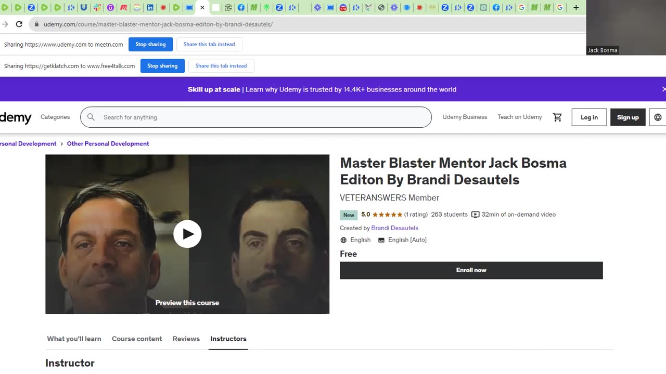Click the 32min of on-demand video text
This screenshot has width=666, height=374.
pyautogui.click(x=518, y=215)
